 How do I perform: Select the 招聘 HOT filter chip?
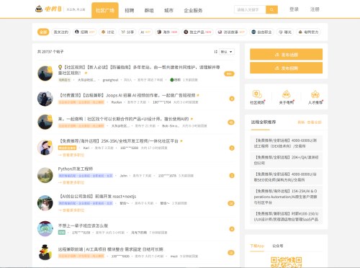pos(84,32)
